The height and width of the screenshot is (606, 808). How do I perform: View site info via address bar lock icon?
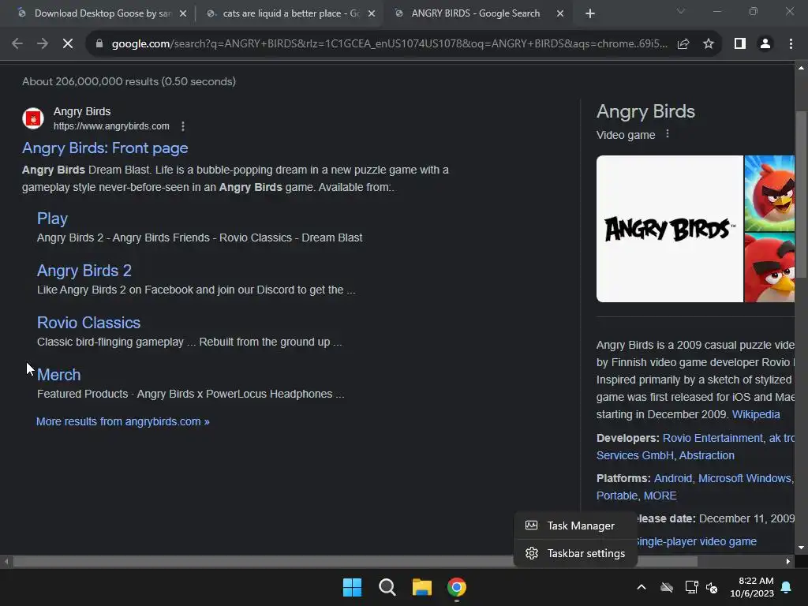(99, 44)
